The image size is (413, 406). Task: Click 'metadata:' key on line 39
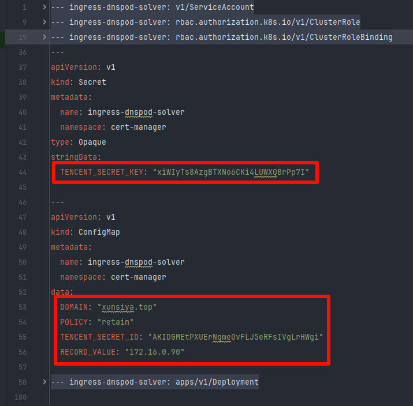pyautogui.click(x=72, y=97)
